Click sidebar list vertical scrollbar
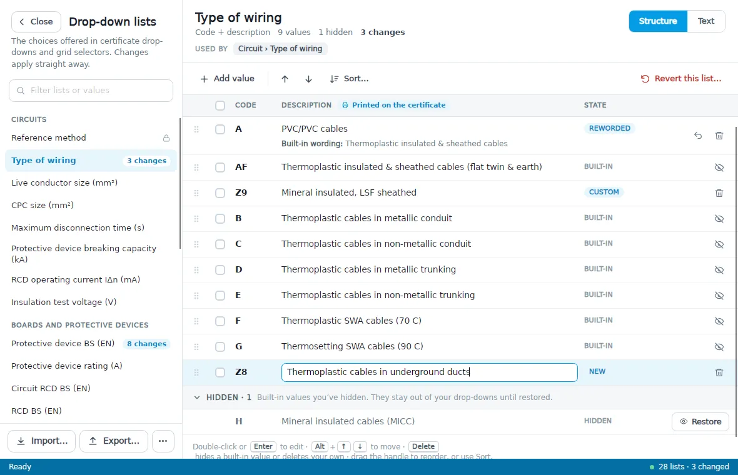738x475 pixels. [x=179, y=183]
